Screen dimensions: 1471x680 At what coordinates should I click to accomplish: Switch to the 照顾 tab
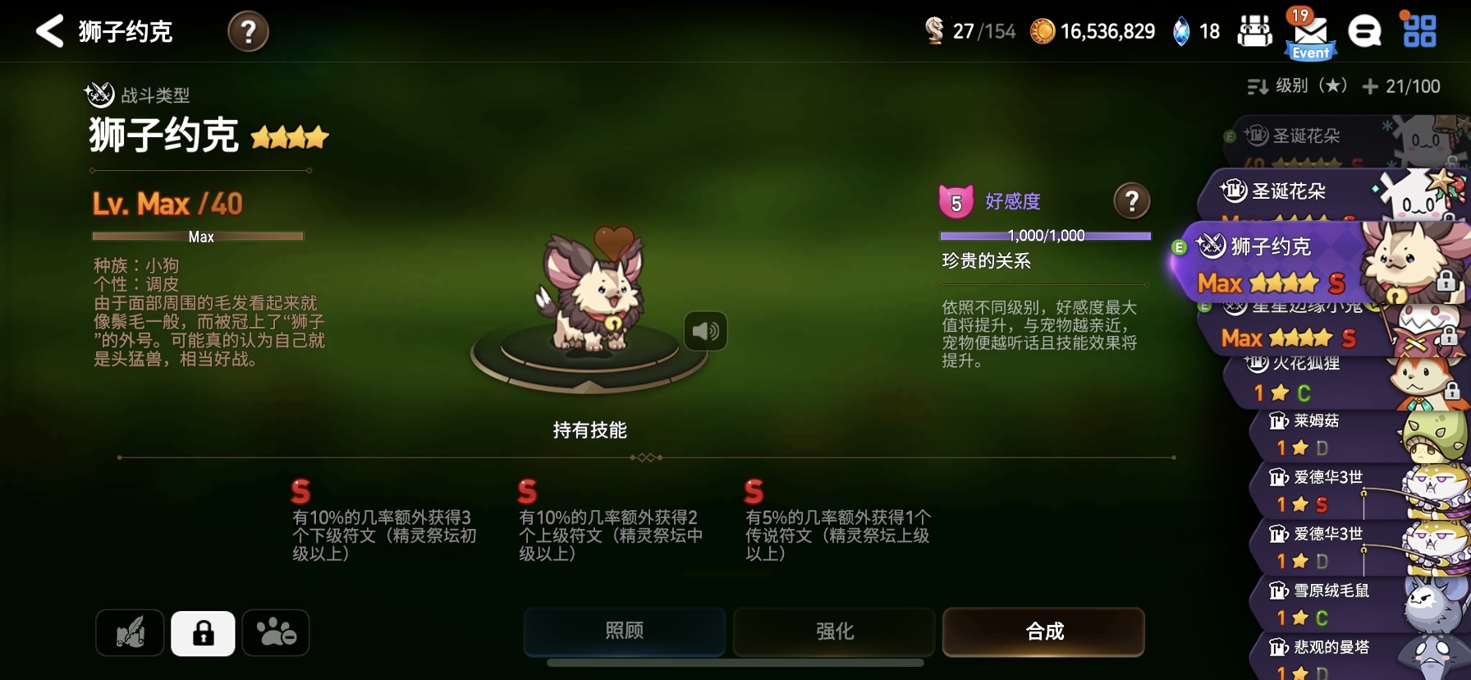pyautogui.click(x=624, y=632)
